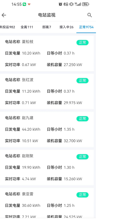Open the 赵九建 station card

point(47,129)
